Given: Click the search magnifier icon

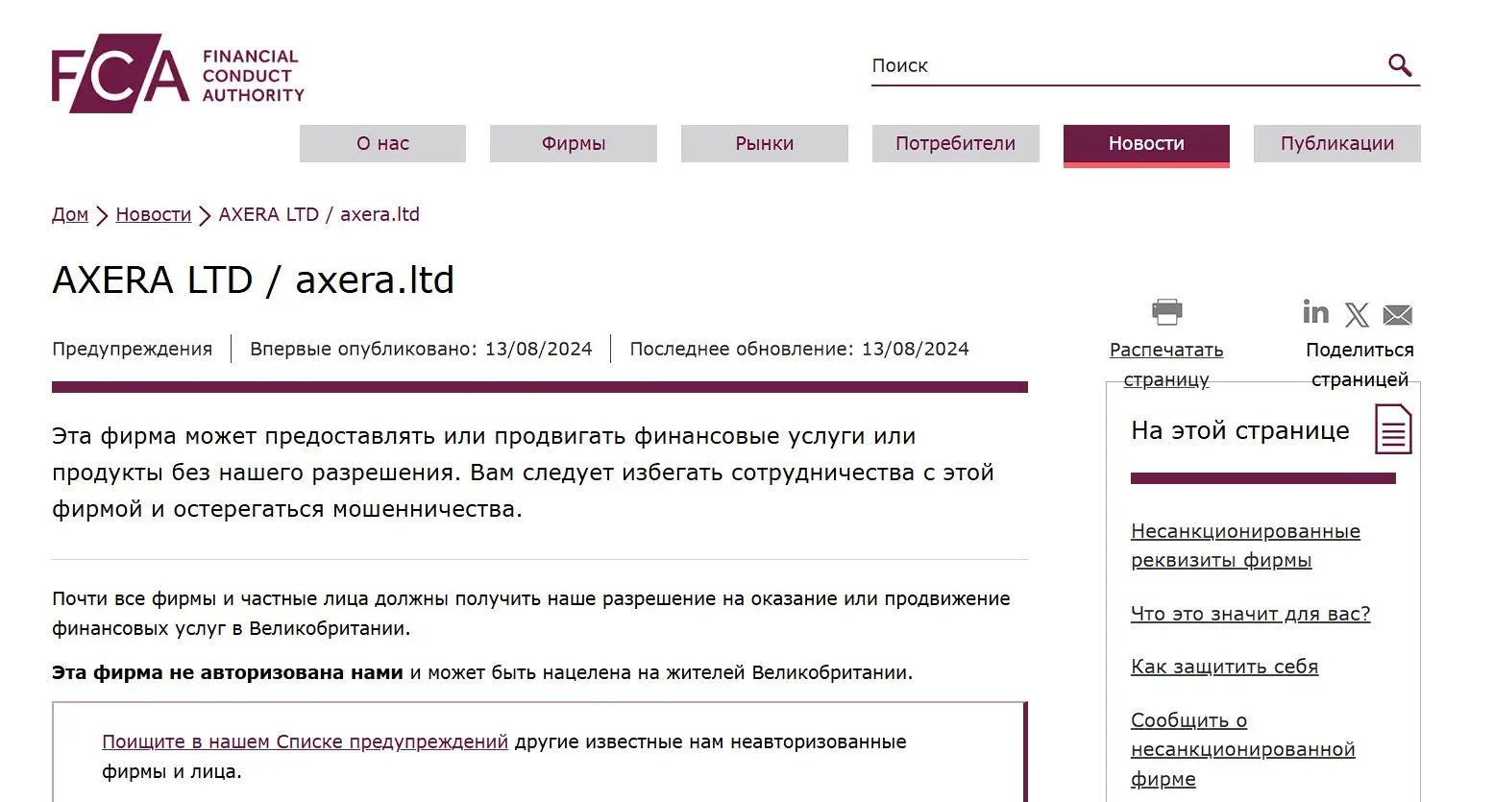Looking at the screenshot, I should pyautogui.click(x=1399, y=64).
